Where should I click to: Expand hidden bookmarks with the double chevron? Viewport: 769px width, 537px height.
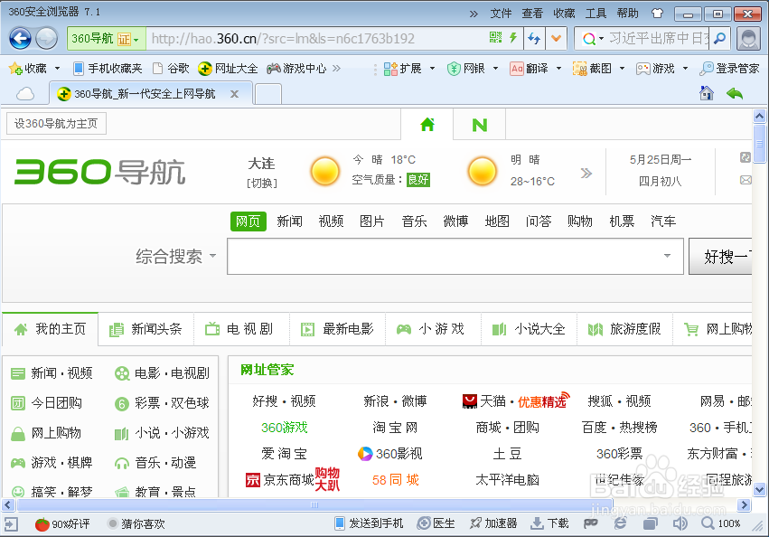click(336, 68)
